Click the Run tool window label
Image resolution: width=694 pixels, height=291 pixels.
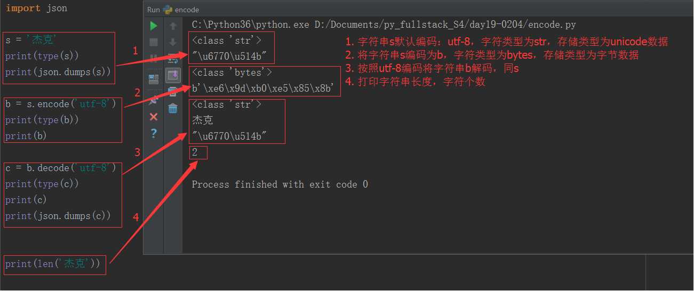[154, 10]
